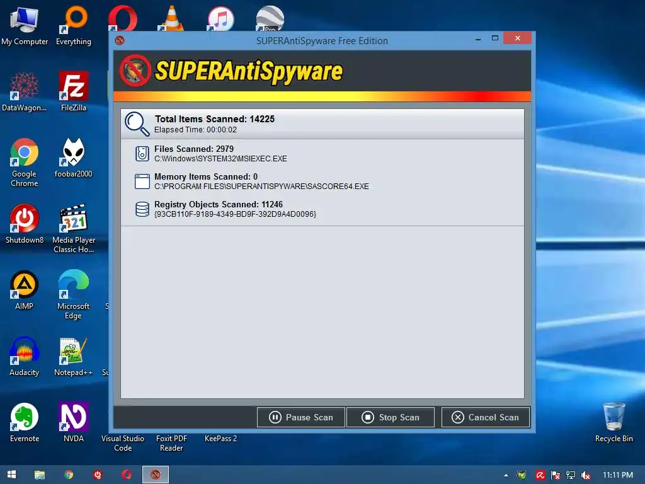Click Elapsed Time: 00:00:02 text
The width and height of the screenshot is (645, 484).
(195, 130)
